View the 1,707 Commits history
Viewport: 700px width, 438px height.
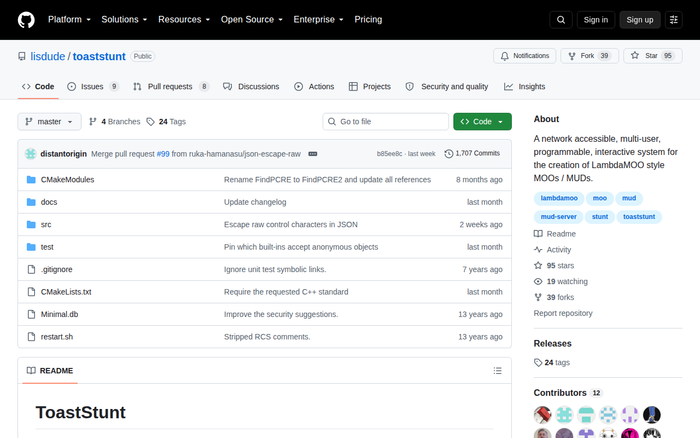pos(472,153)
